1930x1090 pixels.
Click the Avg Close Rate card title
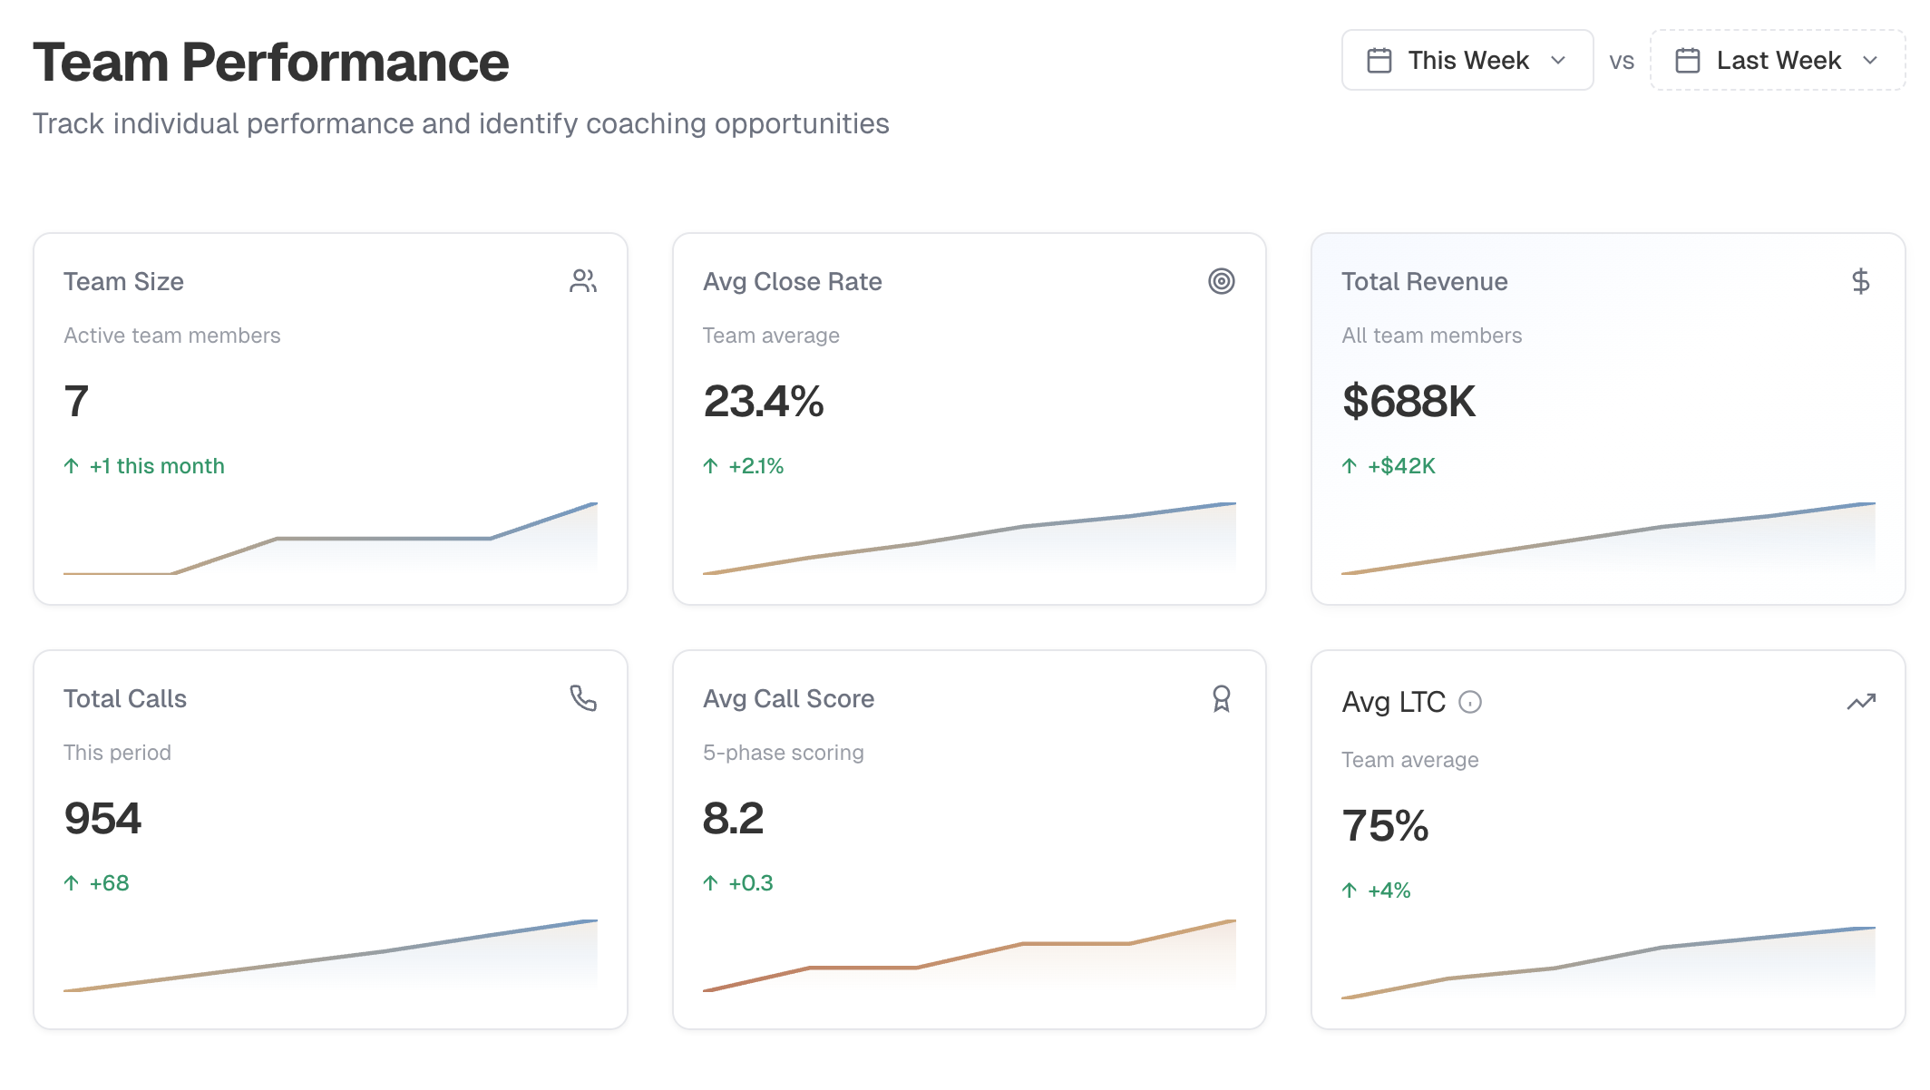pyautogui.click(x=792, y=281)
